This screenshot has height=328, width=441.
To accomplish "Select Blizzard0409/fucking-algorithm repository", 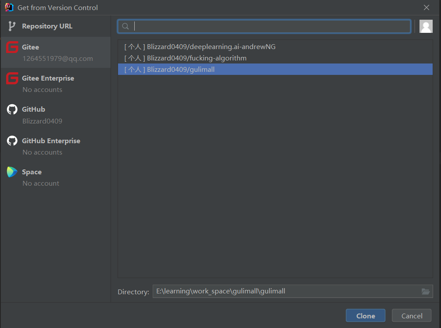I will [x=275, y=58].
